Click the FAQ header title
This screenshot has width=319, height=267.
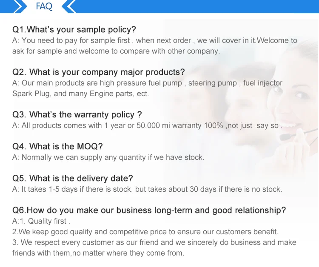[x=44, y=6]
